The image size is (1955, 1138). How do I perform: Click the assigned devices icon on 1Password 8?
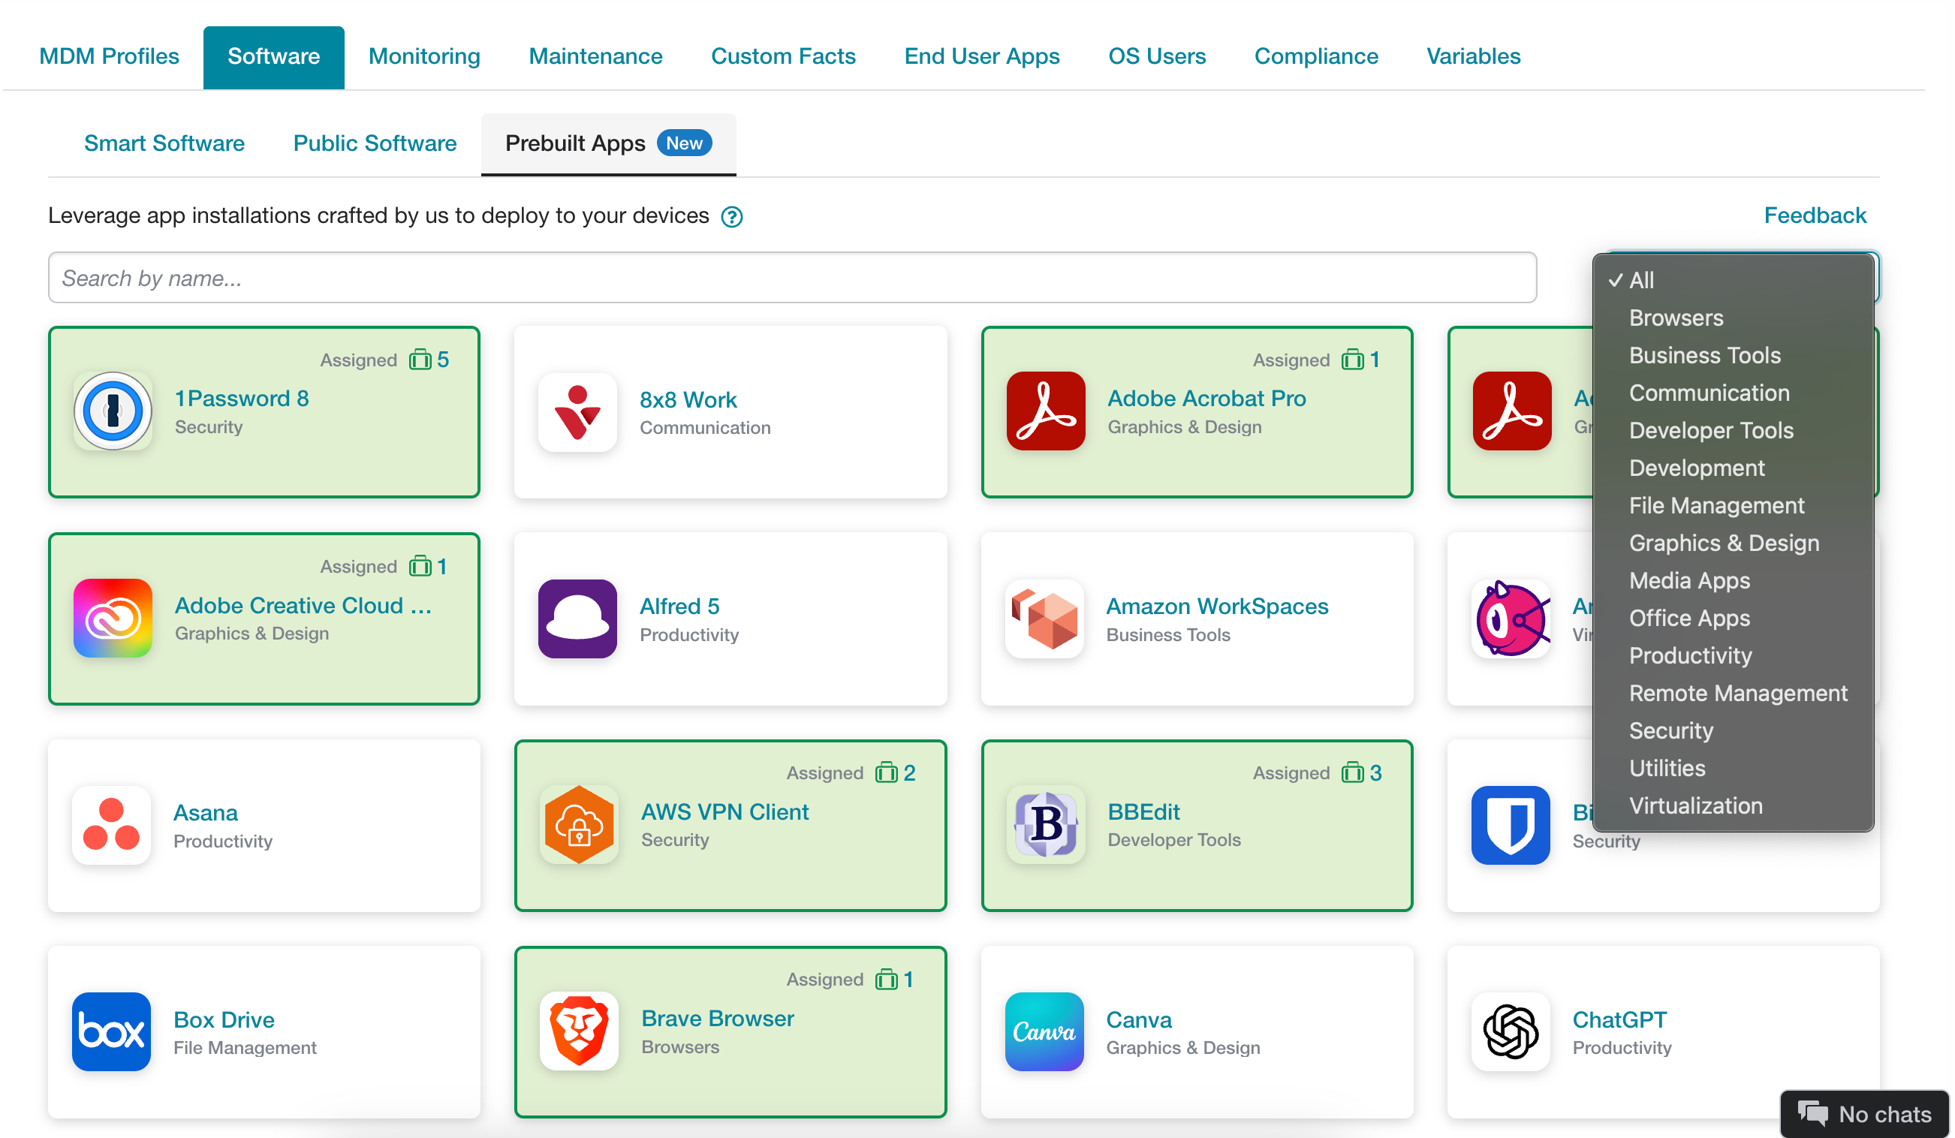coord(420,360)
